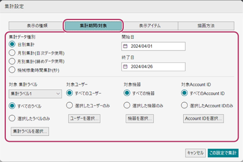Open the 開始日 calendar icon

[125, 46]
